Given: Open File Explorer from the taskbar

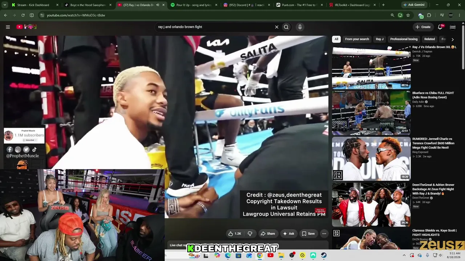Looking at the screenshot, I should tap(281, 255).
